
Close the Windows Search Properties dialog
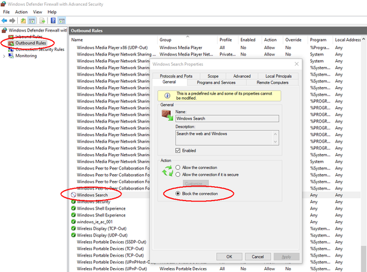[296, 64]
